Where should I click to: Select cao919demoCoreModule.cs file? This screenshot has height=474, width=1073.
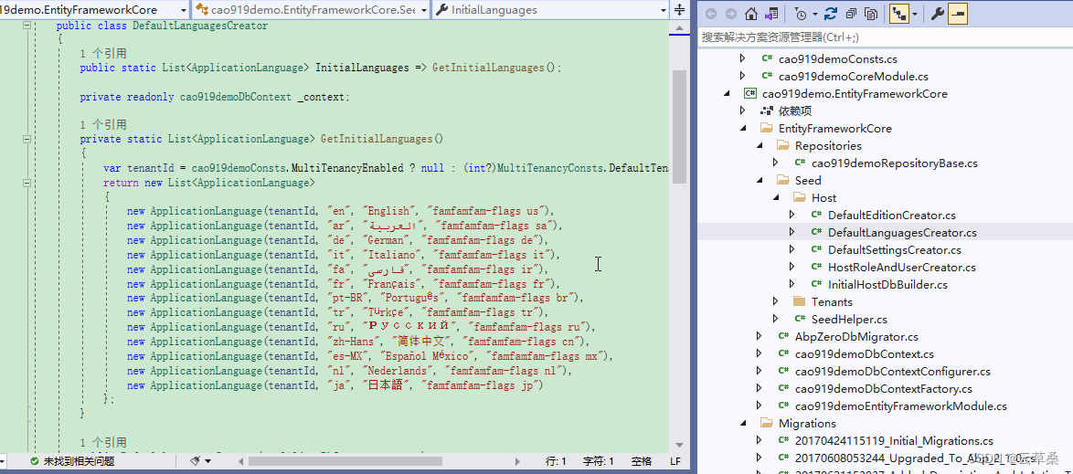point(854,76)
